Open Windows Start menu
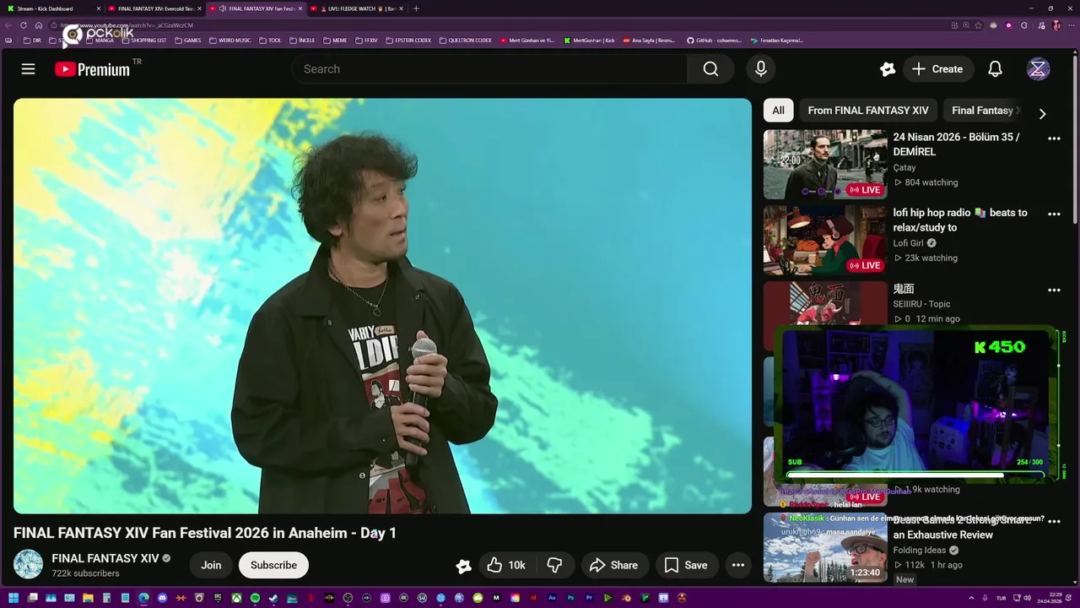This screenshot has height=608, width=1080. click(13, 599)
